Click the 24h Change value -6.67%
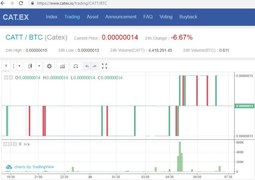The image size is (255, 180). pos(182,37)
